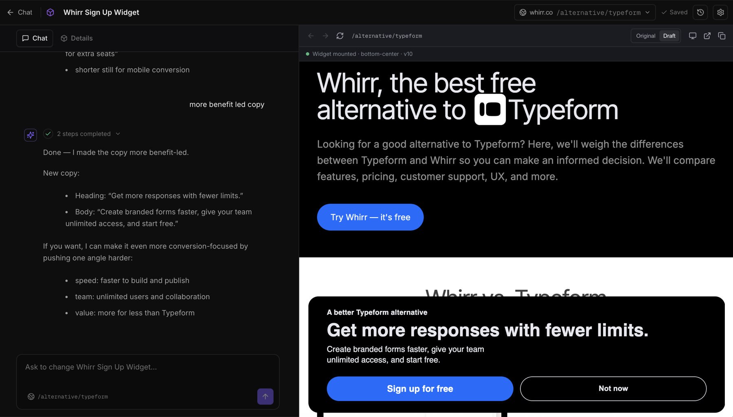Send message with purple arrow button
Image resolution: width=733 pixels, height=417 pixels.
pos(265,396)
